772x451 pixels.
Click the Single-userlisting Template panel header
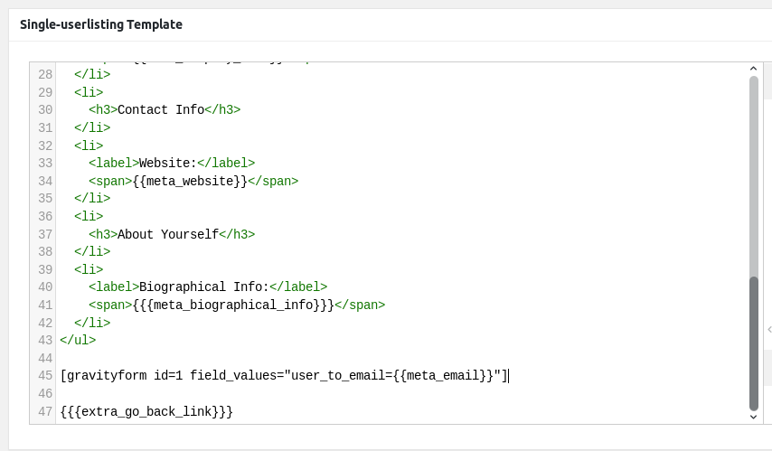coord(101,24)
